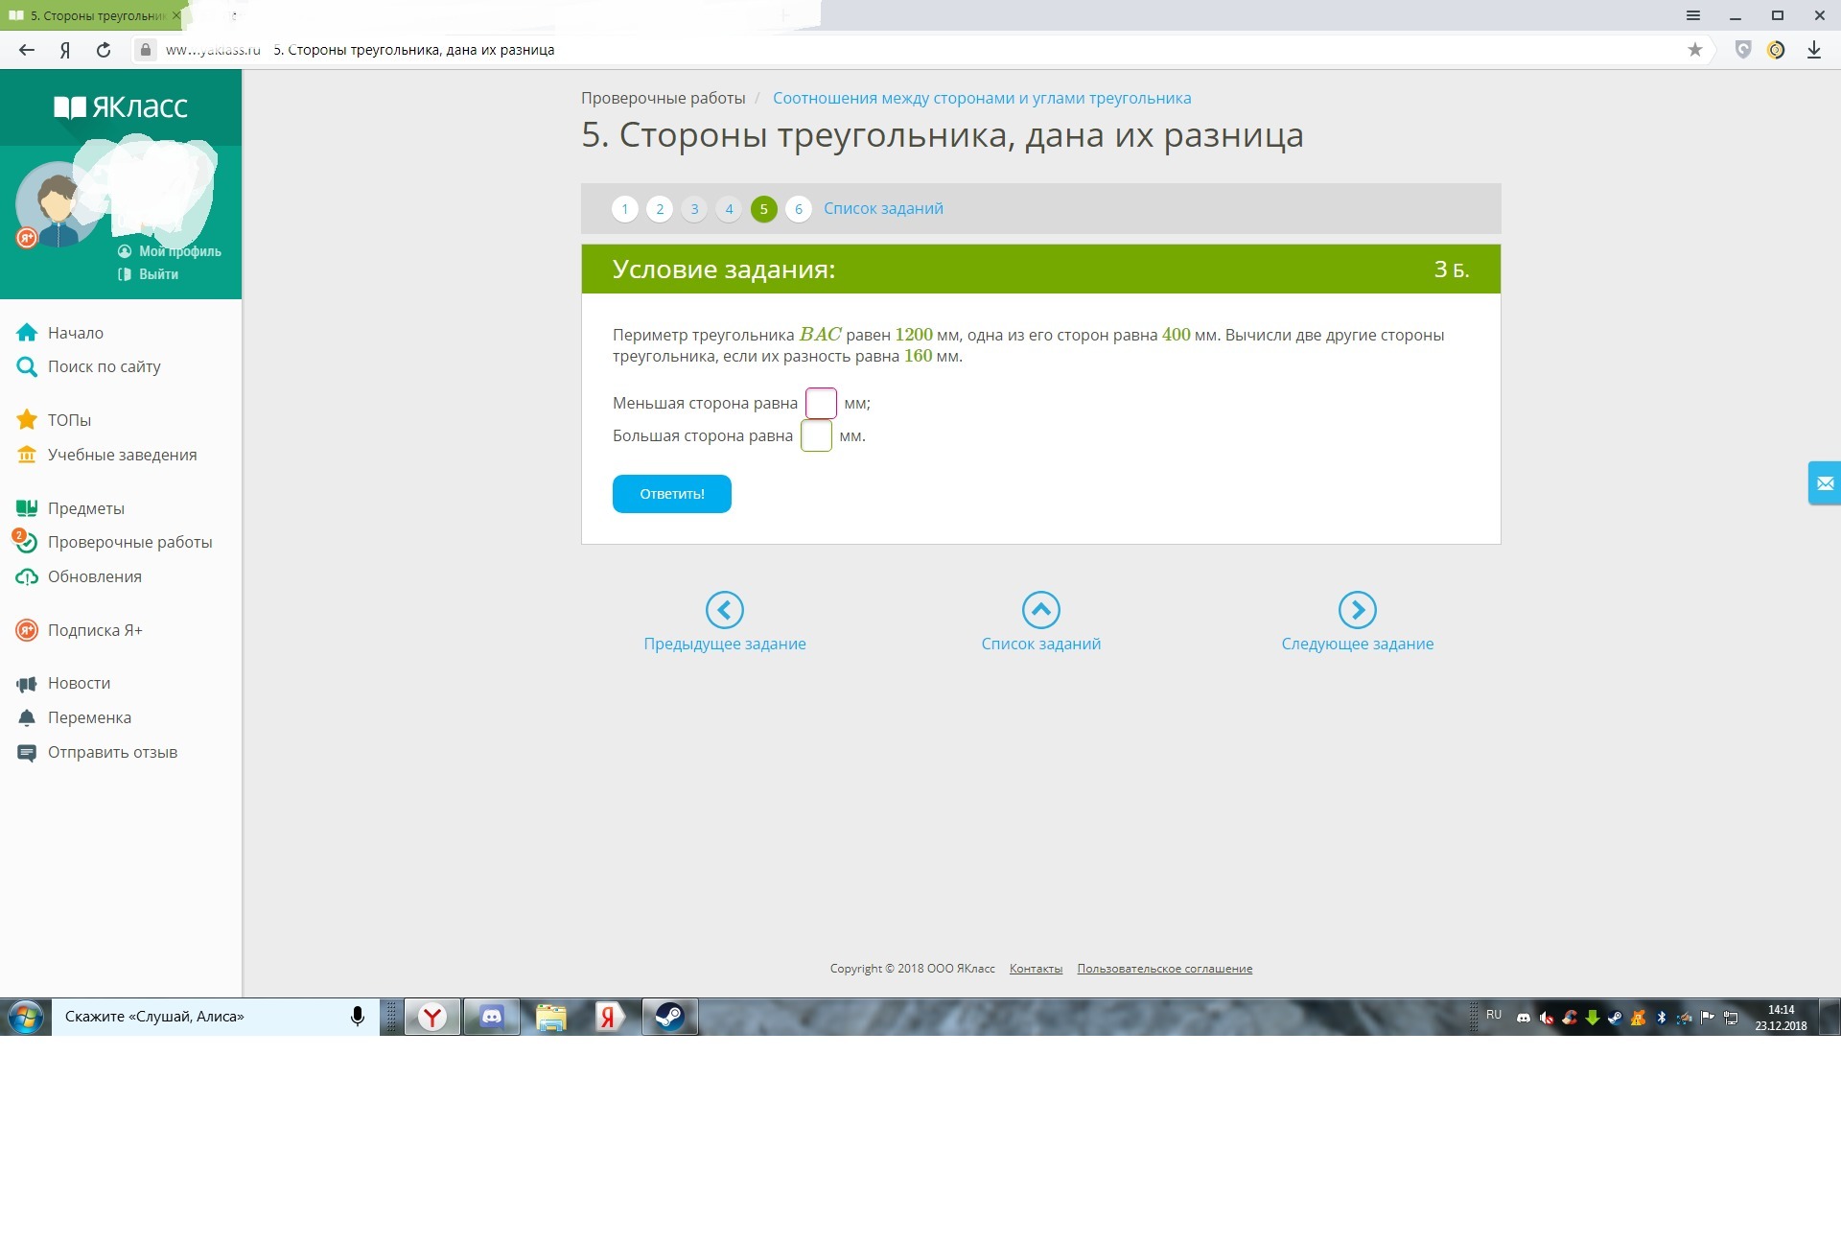Open Проверочные работы in sidebar
This screenshot has width=1841, height=1243.
tap(129, 542)
